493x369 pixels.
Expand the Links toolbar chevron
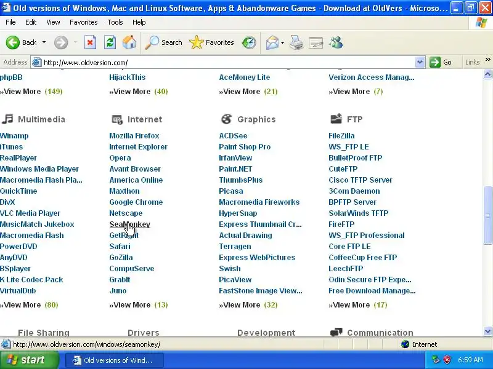point(487,60)
